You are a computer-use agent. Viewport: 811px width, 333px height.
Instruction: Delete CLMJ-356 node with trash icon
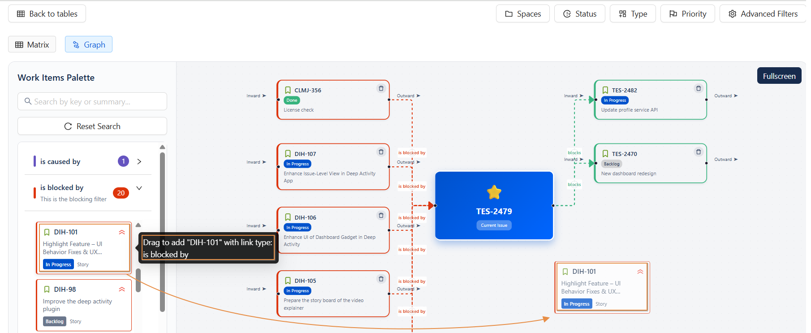tap(381, 88)
